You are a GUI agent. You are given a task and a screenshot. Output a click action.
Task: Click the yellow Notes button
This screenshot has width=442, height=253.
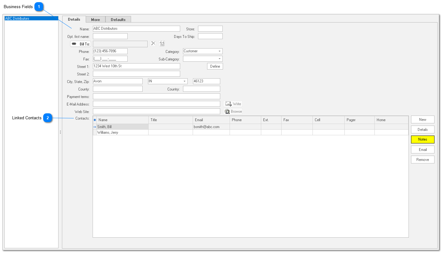pos(422,140)
